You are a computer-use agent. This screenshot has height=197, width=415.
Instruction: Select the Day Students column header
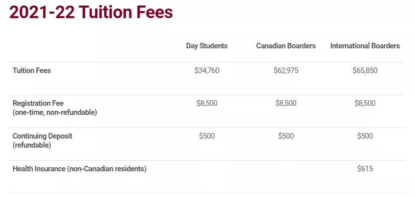pyautogui.click(x=206, y=46)
